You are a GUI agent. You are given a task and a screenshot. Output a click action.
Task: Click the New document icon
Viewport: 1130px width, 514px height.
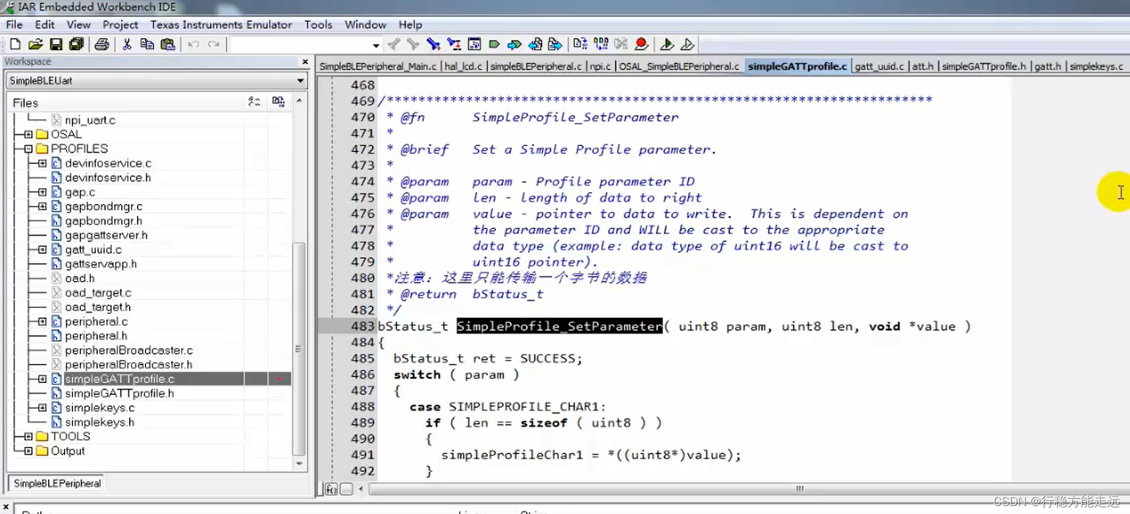pos(15,44)
